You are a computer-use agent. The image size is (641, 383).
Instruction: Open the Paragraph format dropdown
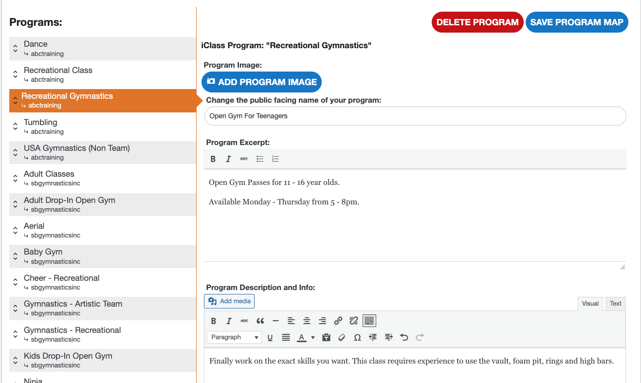click(x=234, y=337)
